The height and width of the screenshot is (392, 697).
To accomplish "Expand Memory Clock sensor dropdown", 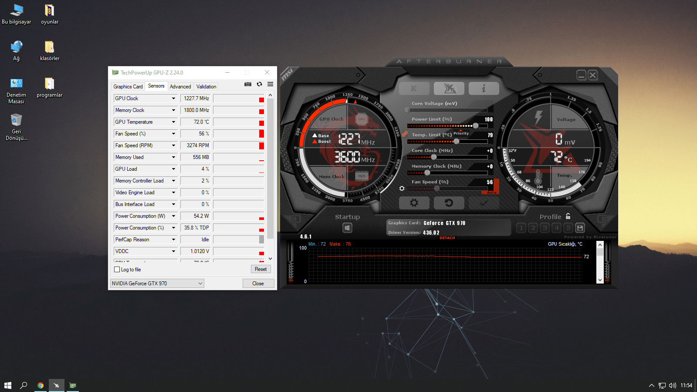I will click(x=173, y=110).
